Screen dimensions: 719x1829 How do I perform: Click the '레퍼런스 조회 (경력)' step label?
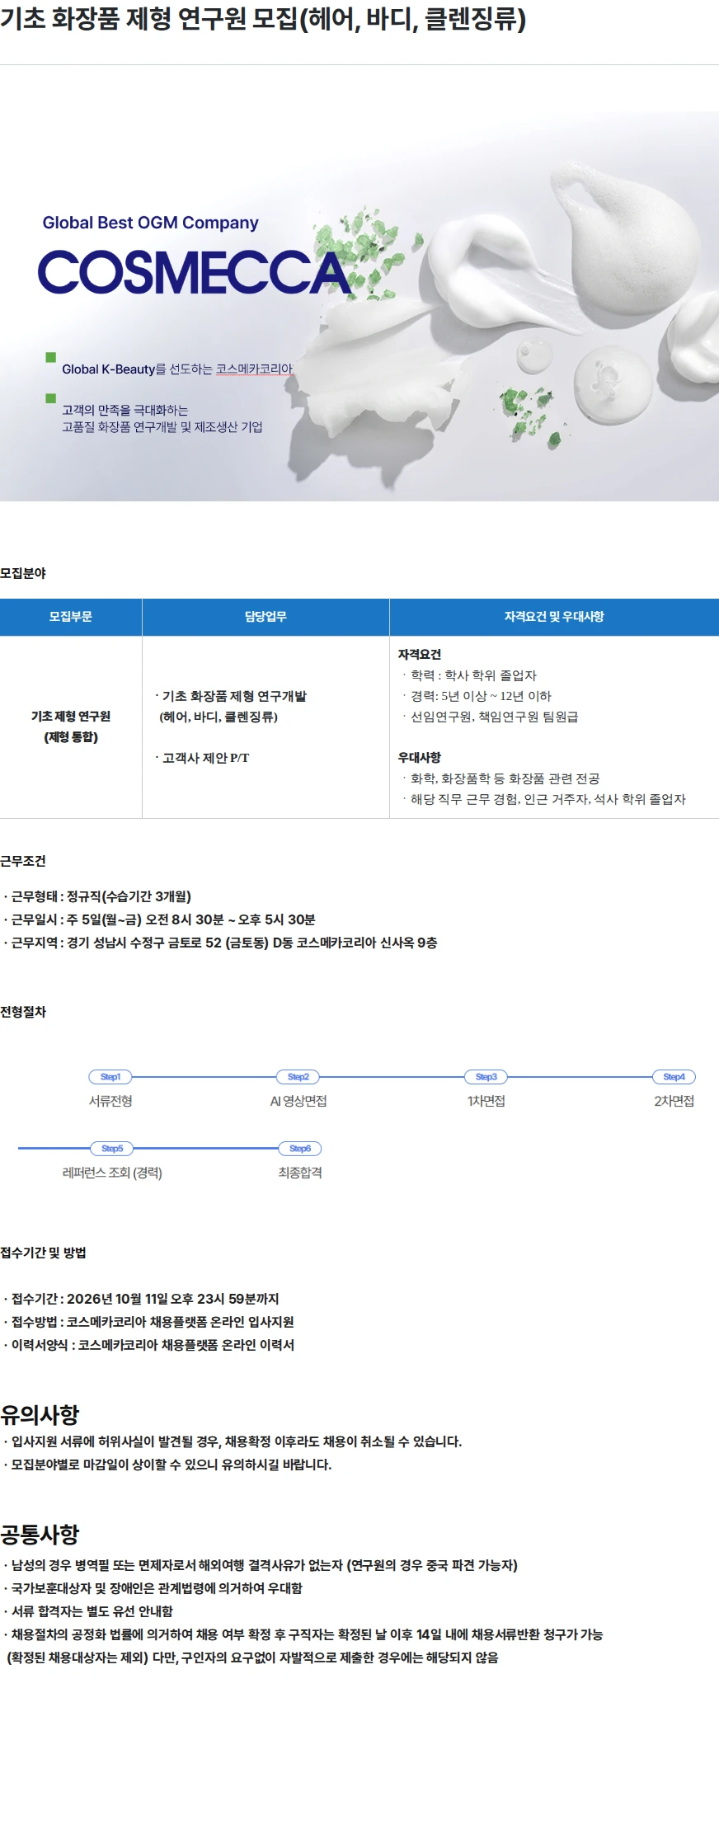click(112, 1173)
